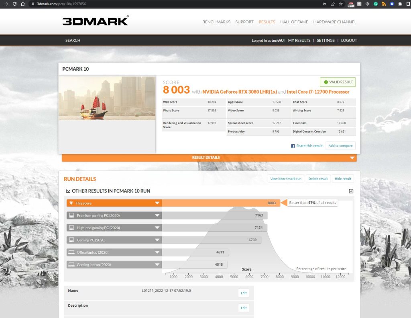The height and width of the screenshot is (318, 411).
Task: Click Hide result button
Action: click(343, 179)
